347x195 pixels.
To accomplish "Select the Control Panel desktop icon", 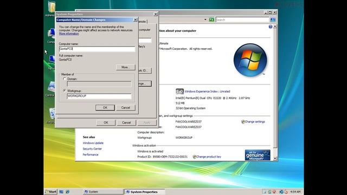I will (50, 89).
